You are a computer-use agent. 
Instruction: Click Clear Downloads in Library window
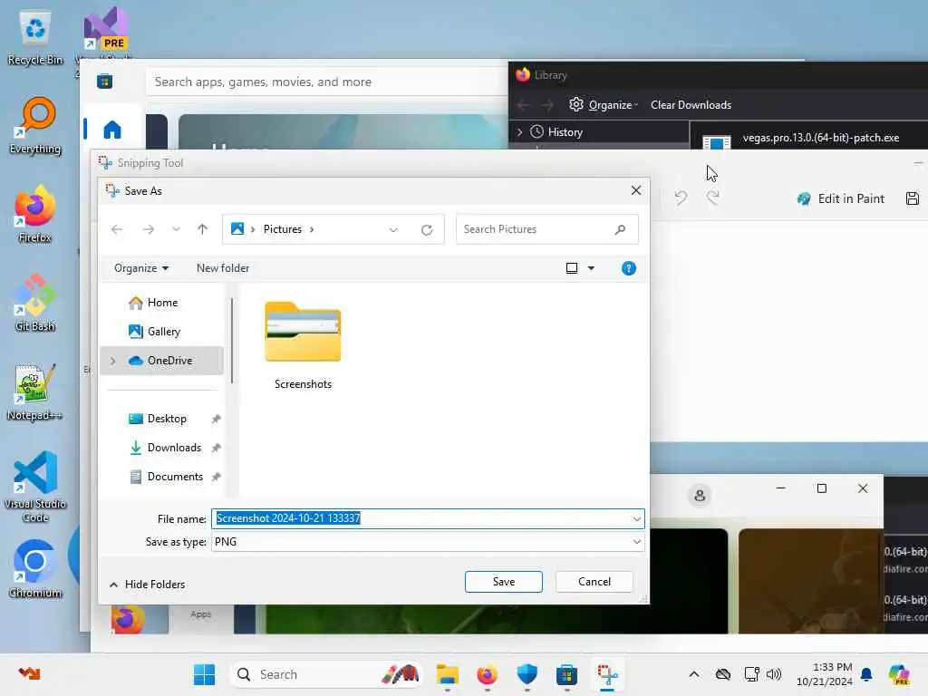point(691,105)
